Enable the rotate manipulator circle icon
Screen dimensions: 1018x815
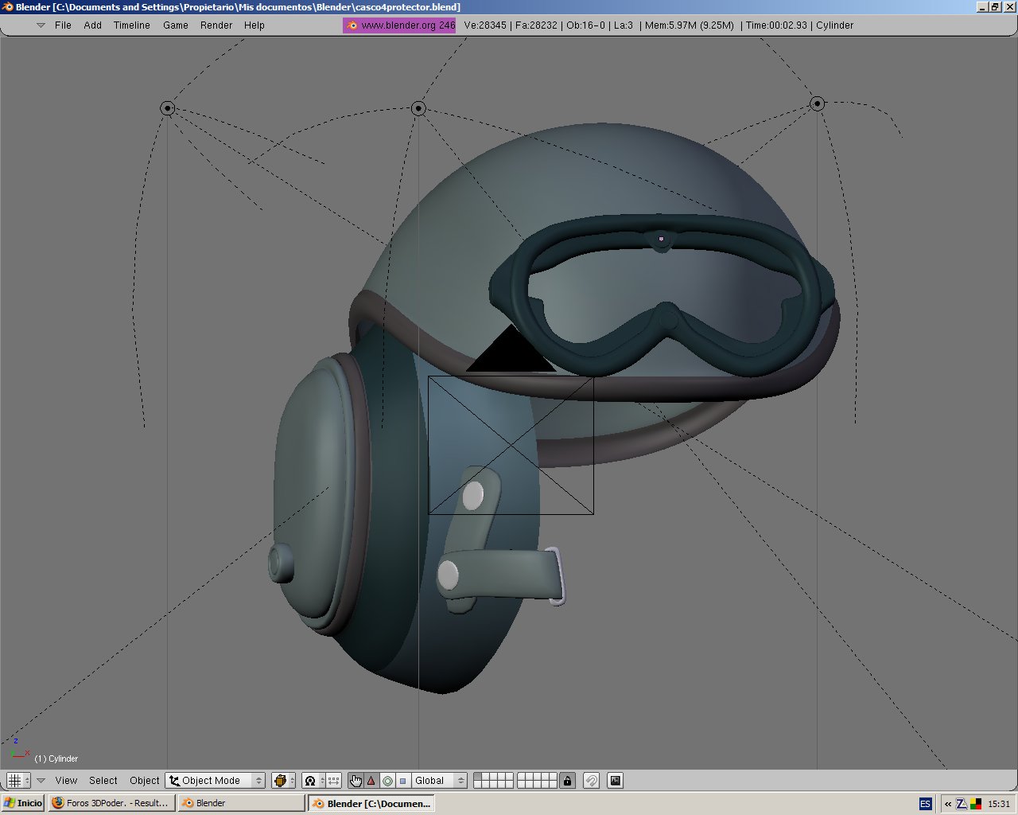[387, 781]
